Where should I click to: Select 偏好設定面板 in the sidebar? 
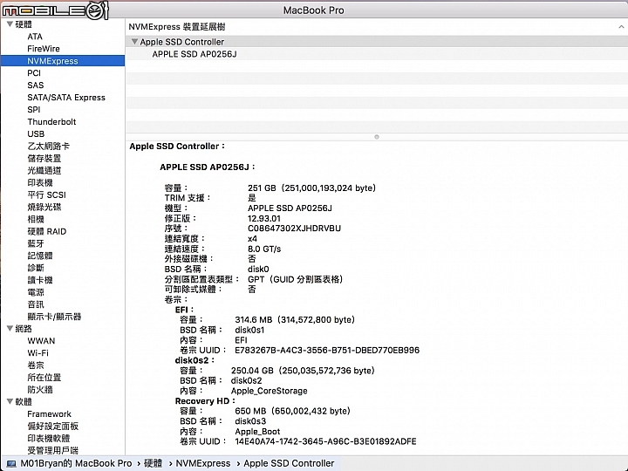coord(53,427)
